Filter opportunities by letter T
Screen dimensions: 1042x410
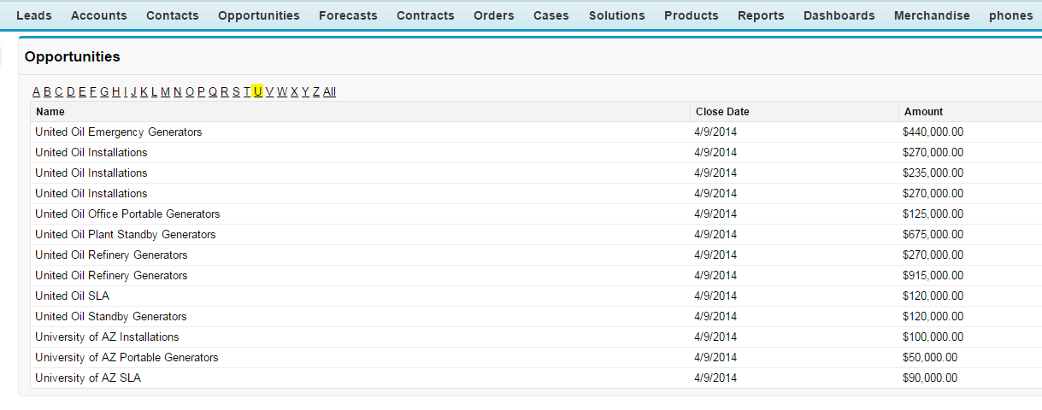[247, 91]
